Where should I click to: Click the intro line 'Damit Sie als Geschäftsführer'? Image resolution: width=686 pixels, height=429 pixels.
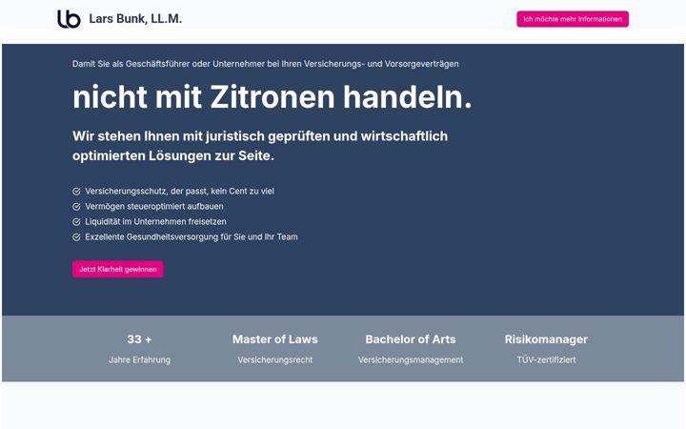(x=265, y=64)
